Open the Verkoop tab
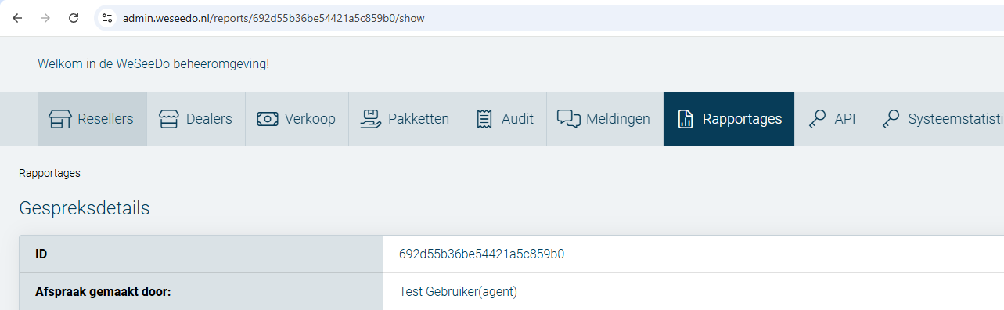Screen dimensions: 1004x310 tap(297, 119)
